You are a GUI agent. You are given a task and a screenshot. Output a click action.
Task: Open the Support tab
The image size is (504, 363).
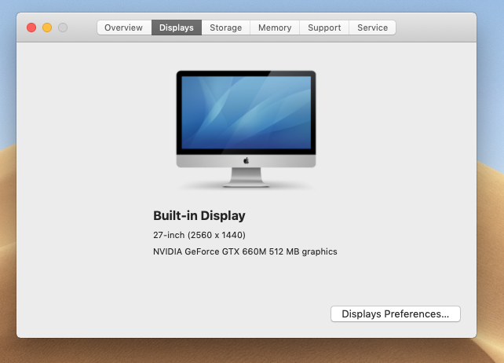tap(324, 27)
